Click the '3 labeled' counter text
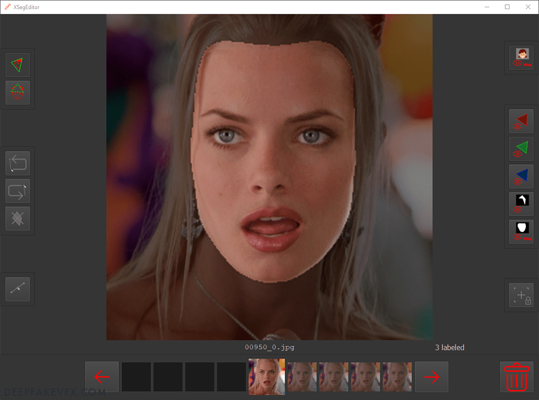Screen dimensions: 539x400 pyautogui.click(x=450, y=347)
